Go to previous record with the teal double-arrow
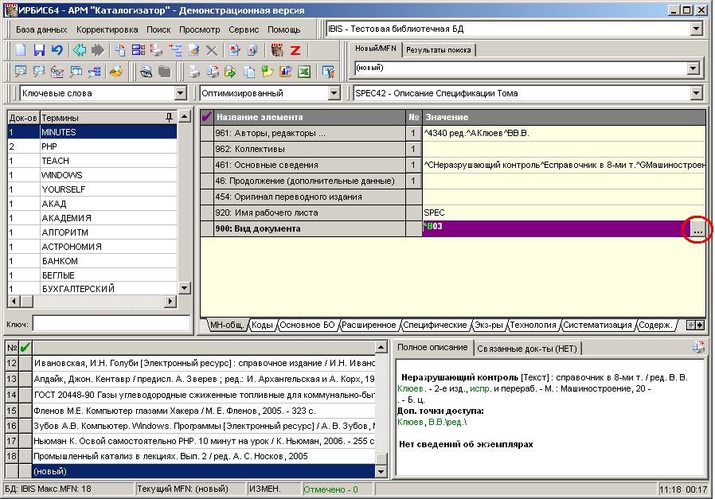The width and height of the screenshot is (715, 499). [80, 50]
